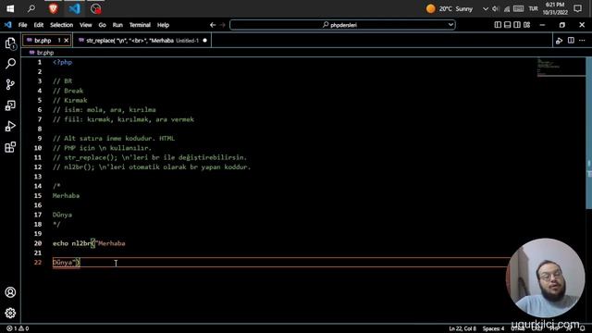Open Windows Start menu
The image size is (592, 333).
[10, 8]
